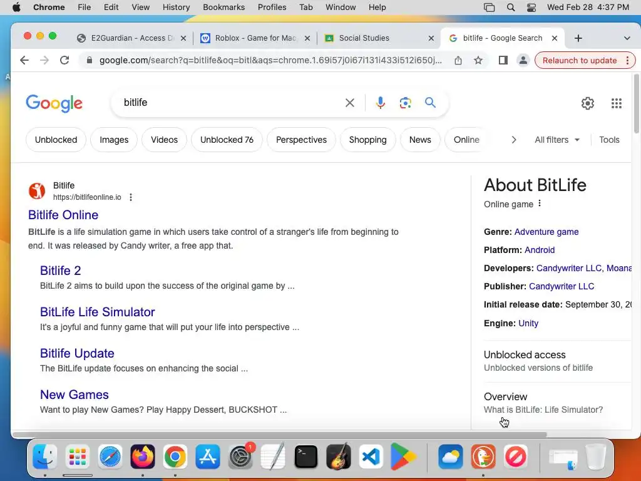The image size is (641, 481).
Task: Open the Candywriter LLC publisher link
Action: point(562,286)
